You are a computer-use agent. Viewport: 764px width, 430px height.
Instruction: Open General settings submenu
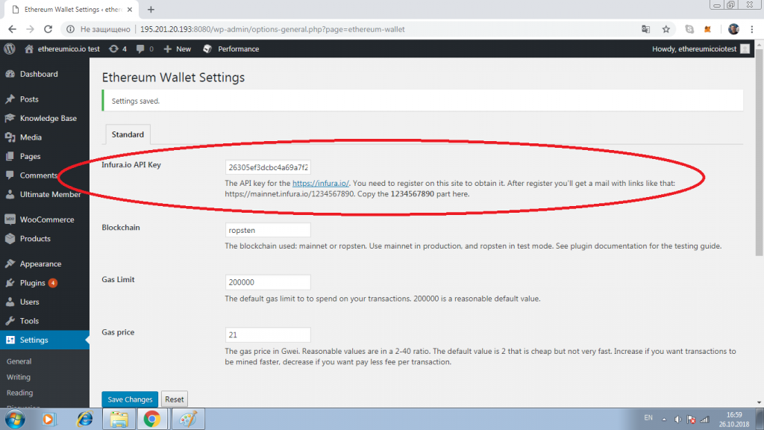coord(19,361)
